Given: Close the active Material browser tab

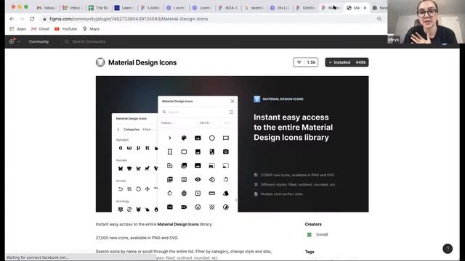Looking at the screenshot, I should click(365, 8).
